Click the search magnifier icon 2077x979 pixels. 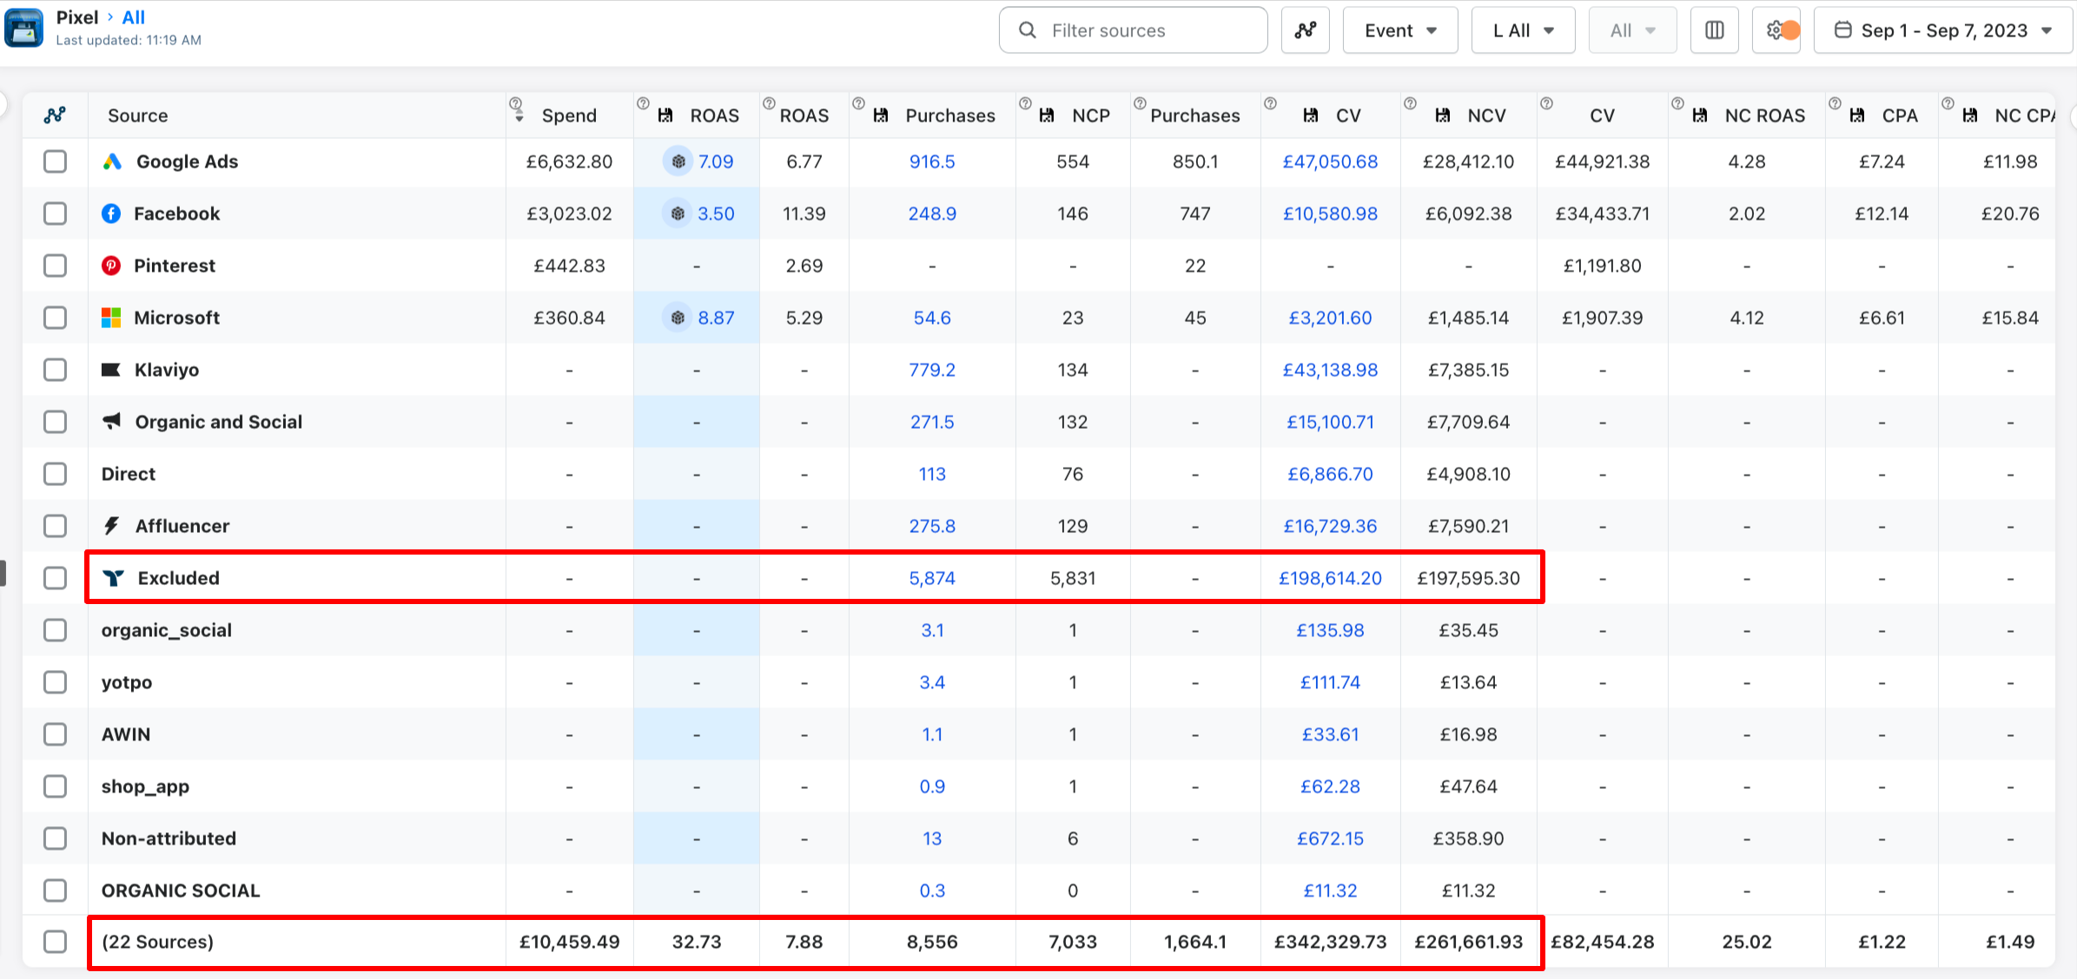tap(1028, 30)
